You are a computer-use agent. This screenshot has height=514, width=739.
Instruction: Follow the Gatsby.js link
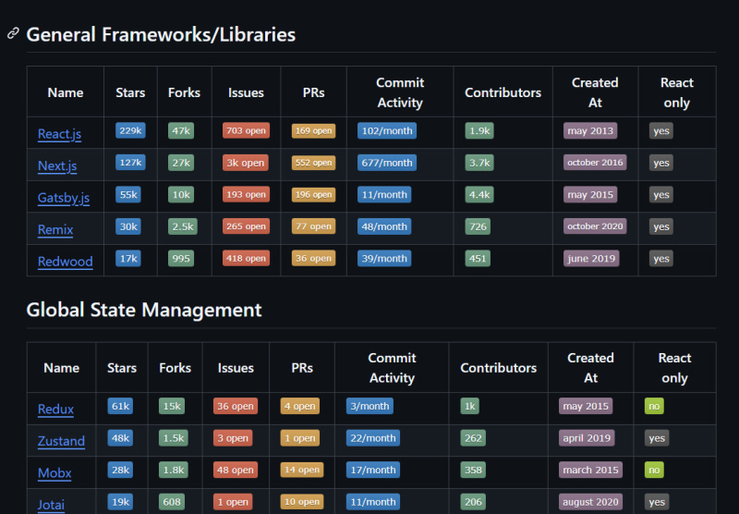[x=64, y=198]
